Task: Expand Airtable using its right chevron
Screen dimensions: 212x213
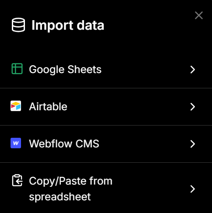Action: 193,107
